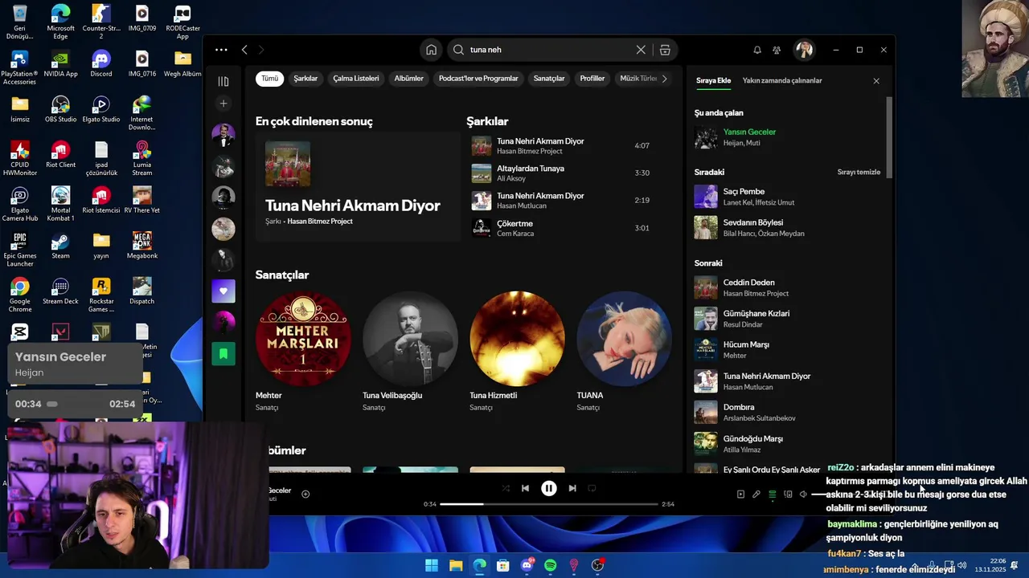Filter results by Sanatçılar
The height and width of the screenshot is (578, 1029).
point(549,79)
